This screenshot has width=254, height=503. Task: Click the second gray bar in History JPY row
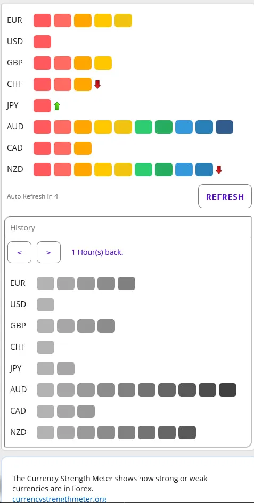tap(66, 368)
